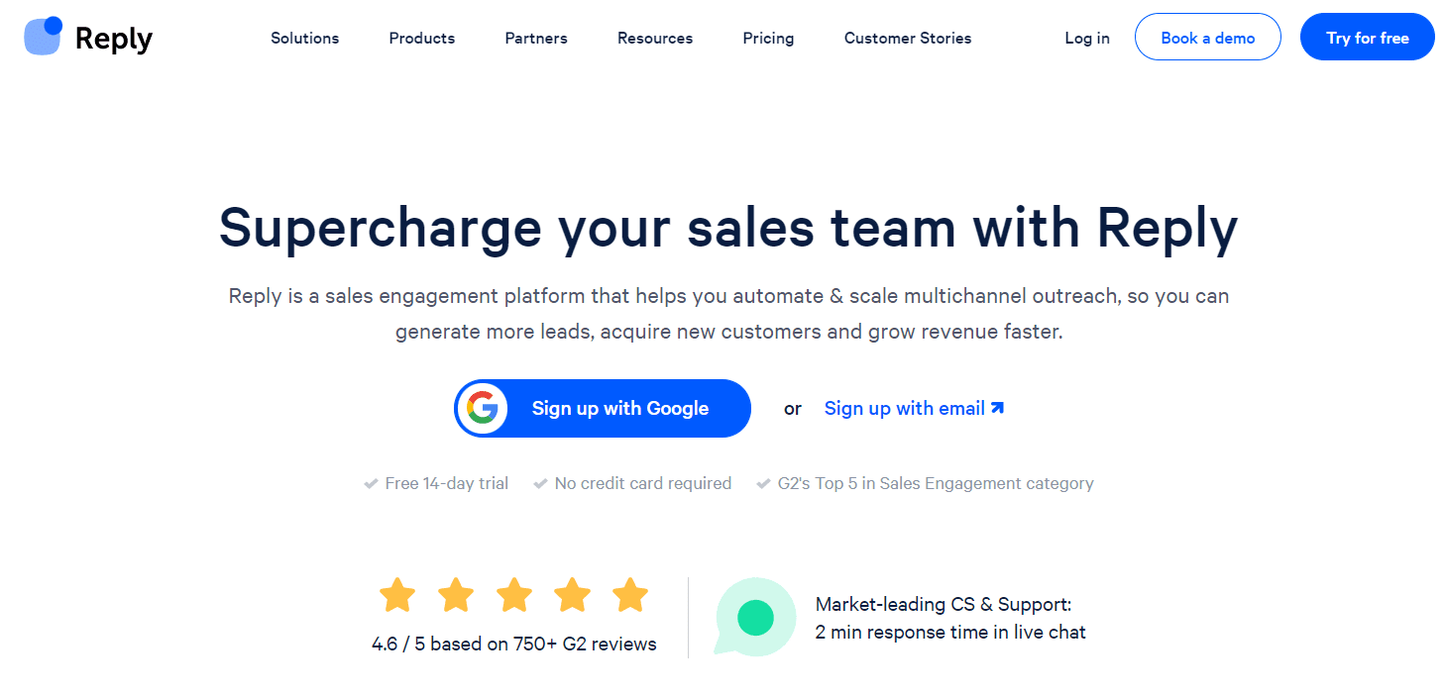Viewport: 1444px width, 696px height.
Task: Click the first yellow rating star
Action: 397,595
